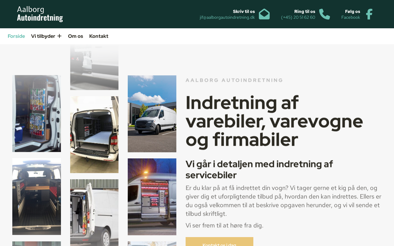Click the Kontakt os i dag button
The width and height of the screenshot is (394, 246).
coord(219,242)
